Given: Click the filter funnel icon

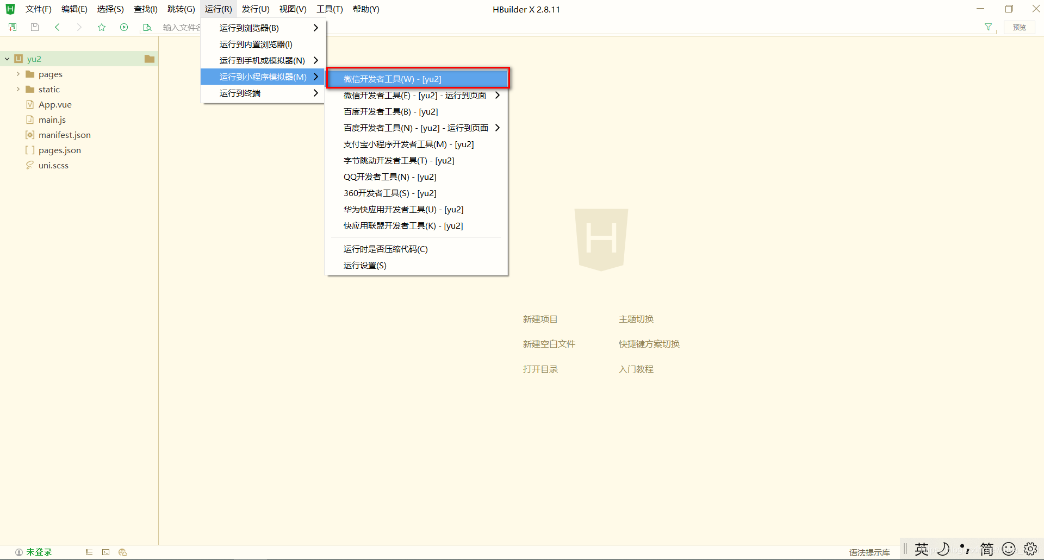Looking at the screenshot, I should (988, 27).
